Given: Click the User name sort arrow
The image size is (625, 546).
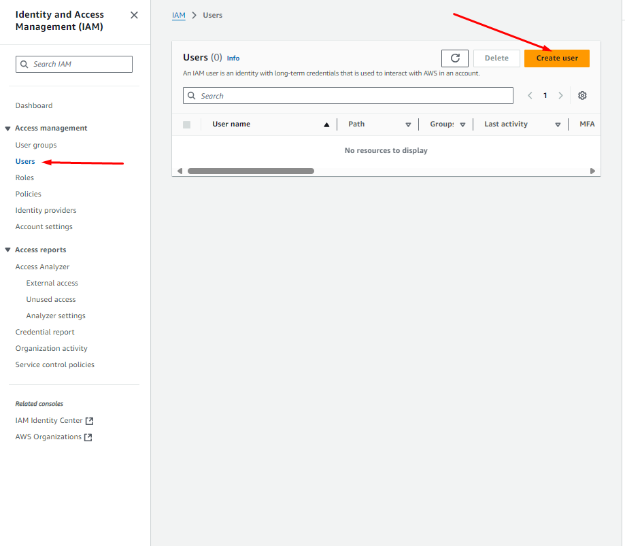Looking at the screenshot, I should [326, 124].
